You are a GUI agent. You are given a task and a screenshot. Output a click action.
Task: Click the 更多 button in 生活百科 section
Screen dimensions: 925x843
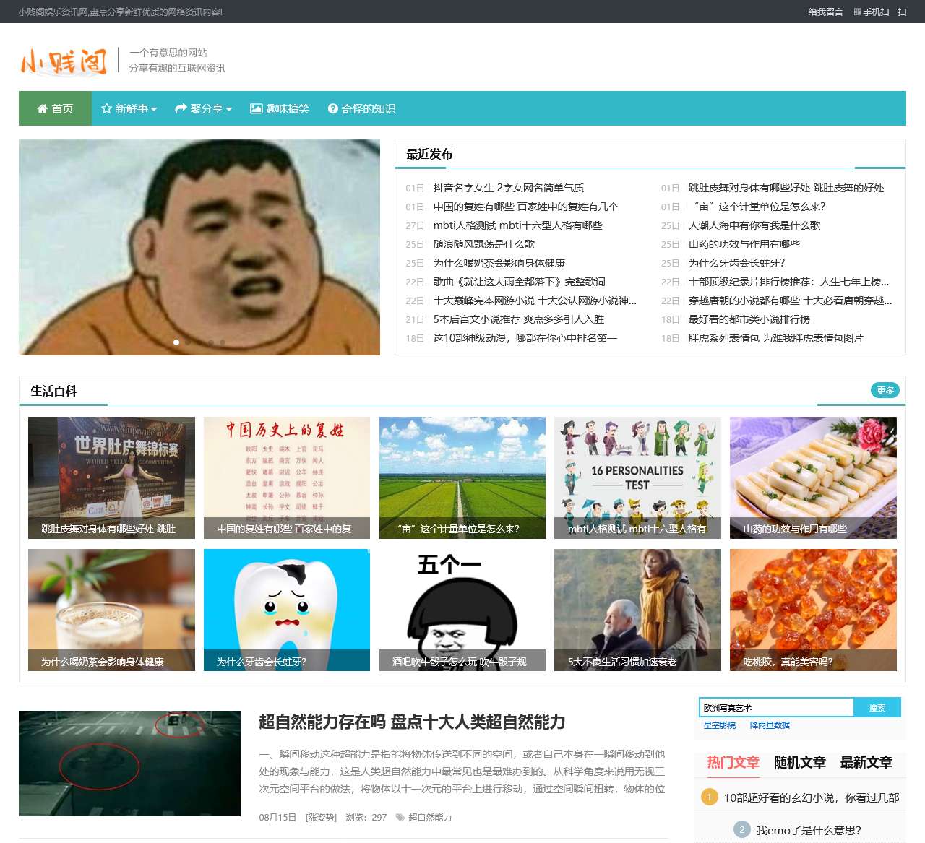pyautogui.click(x=885, y=390)
